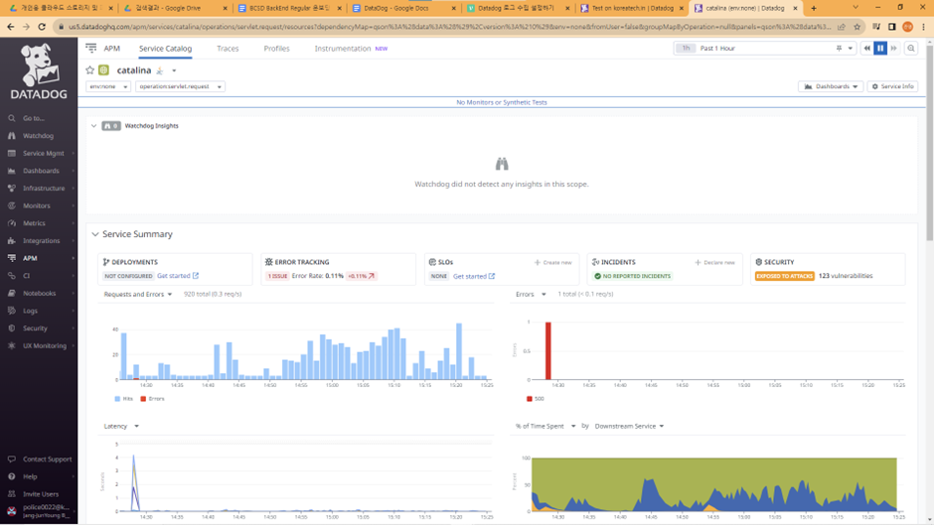Switch to the Traces tab
Image resolution: width=934 pixels, height=525 pixels.
click(228, 49)
